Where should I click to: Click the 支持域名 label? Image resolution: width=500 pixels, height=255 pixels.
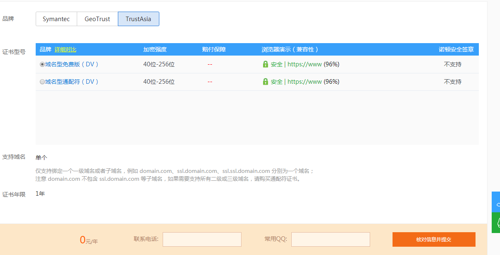click(x=14, y=157)
